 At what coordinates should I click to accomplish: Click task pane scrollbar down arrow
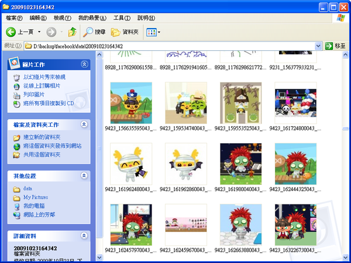pos(99,257)
